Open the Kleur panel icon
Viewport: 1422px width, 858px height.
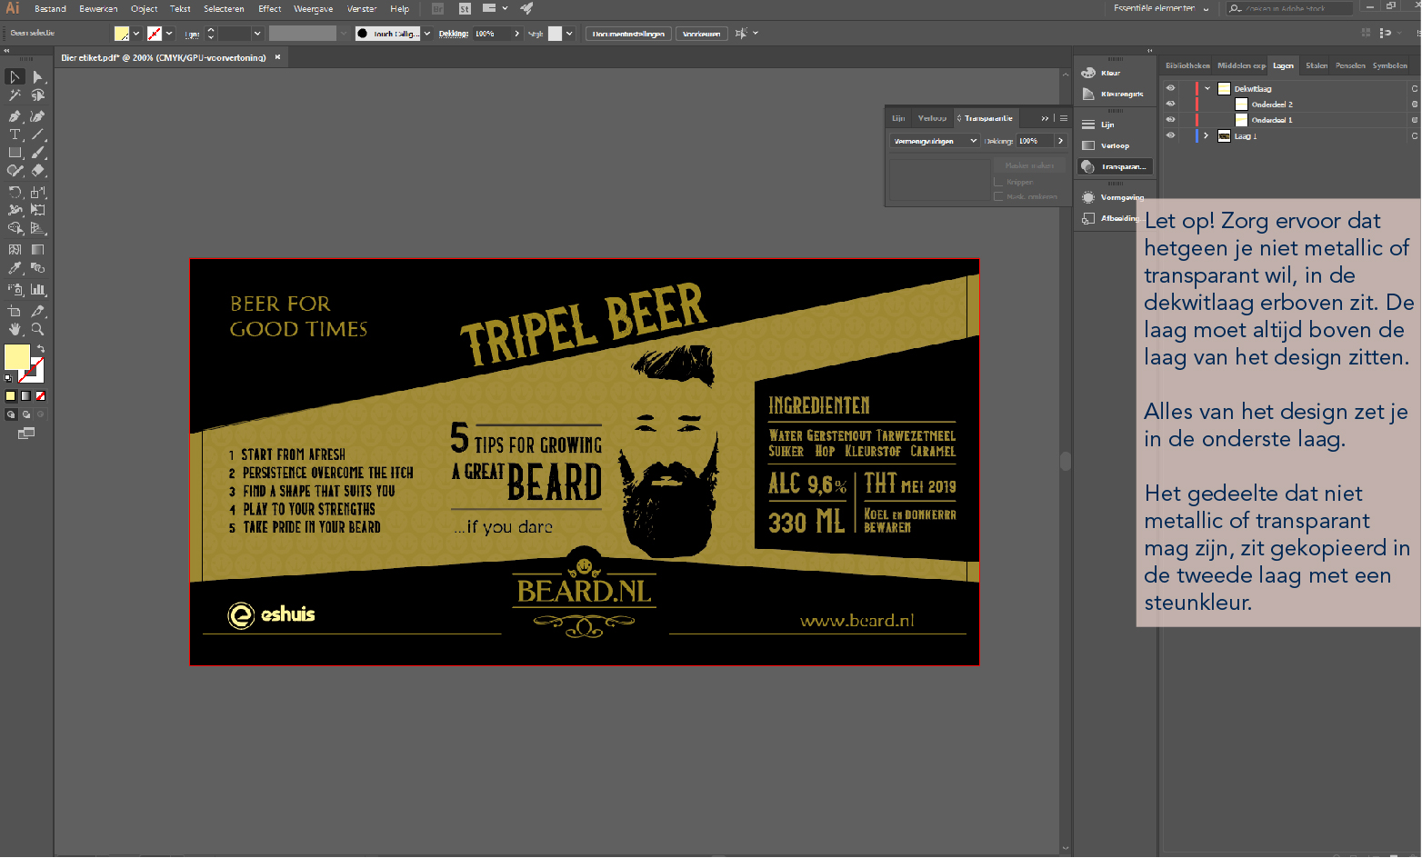tap(1088, 73)
